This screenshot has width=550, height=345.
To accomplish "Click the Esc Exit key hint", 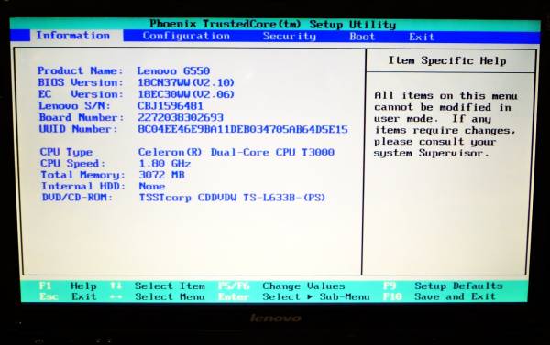I will (68, 296).
